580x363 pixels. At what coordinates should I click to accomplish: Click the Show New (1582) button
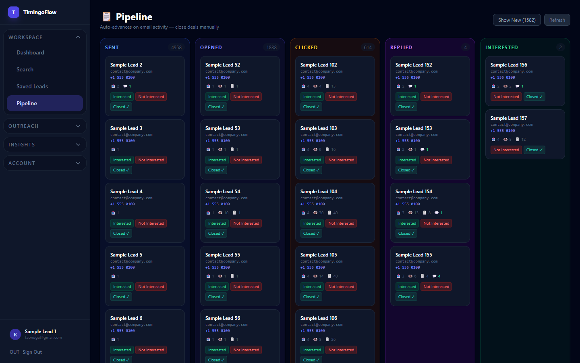[517, 20]
